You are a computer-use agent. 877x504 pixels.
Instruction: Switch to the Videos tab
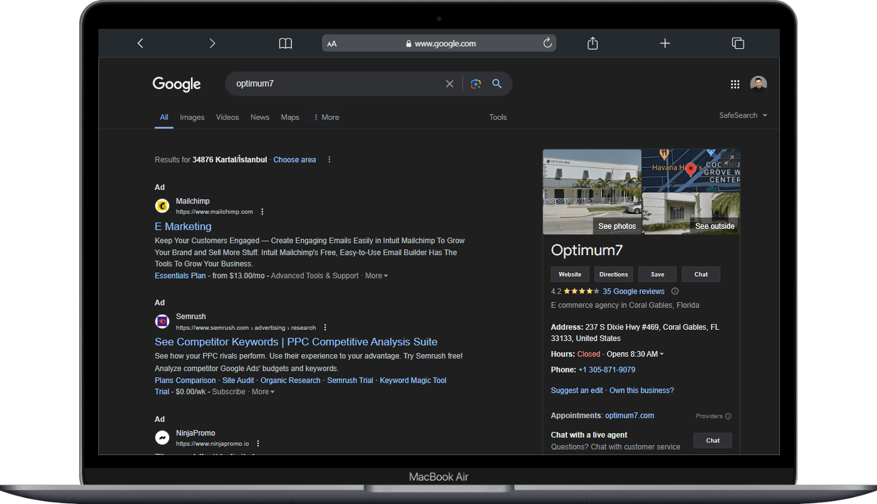(227, 117)
